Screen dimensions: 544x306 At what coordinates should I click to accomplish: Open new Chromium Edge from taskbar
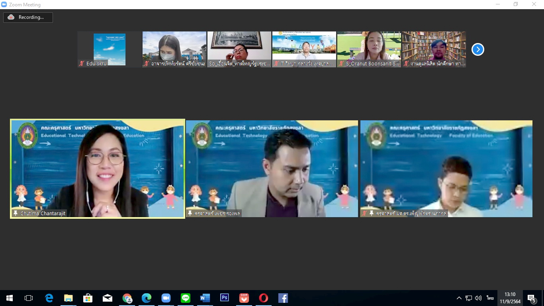[147, 298]
